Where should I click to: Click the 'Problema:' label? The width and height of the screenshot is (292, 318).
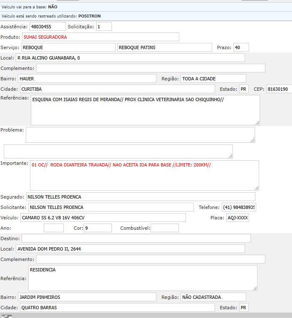coord(12,130)
